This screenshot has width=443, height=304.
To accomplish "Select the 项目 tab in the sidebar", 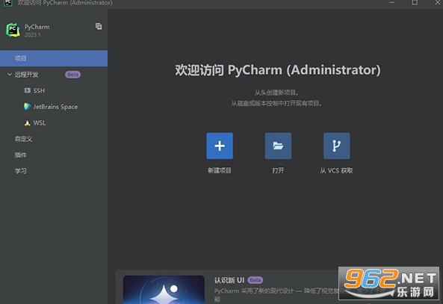I will [x=54, y=58].
